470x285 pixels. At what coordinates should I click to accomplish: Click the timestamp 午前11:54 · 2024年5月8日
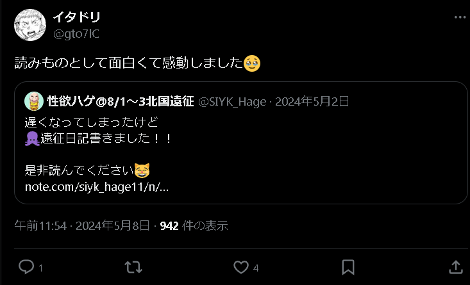(x=82, y=225)
